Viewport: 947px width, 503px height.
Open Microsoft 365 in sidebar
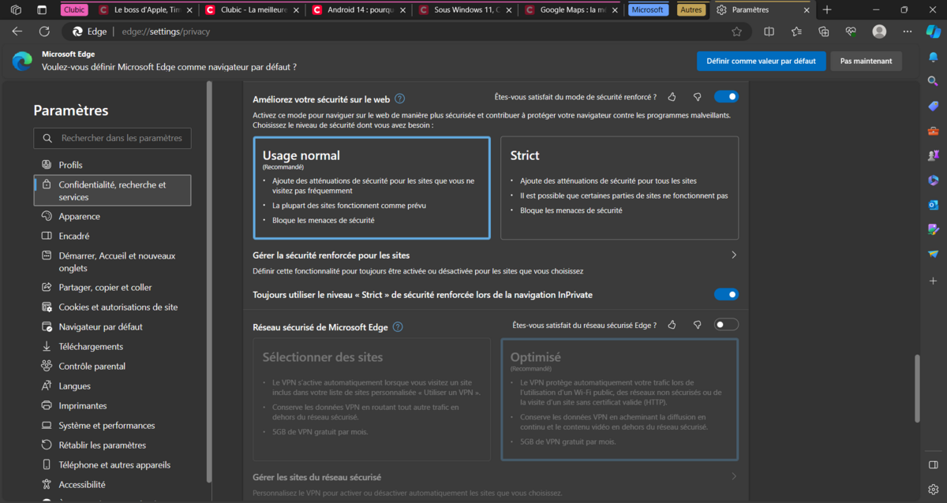934,181
